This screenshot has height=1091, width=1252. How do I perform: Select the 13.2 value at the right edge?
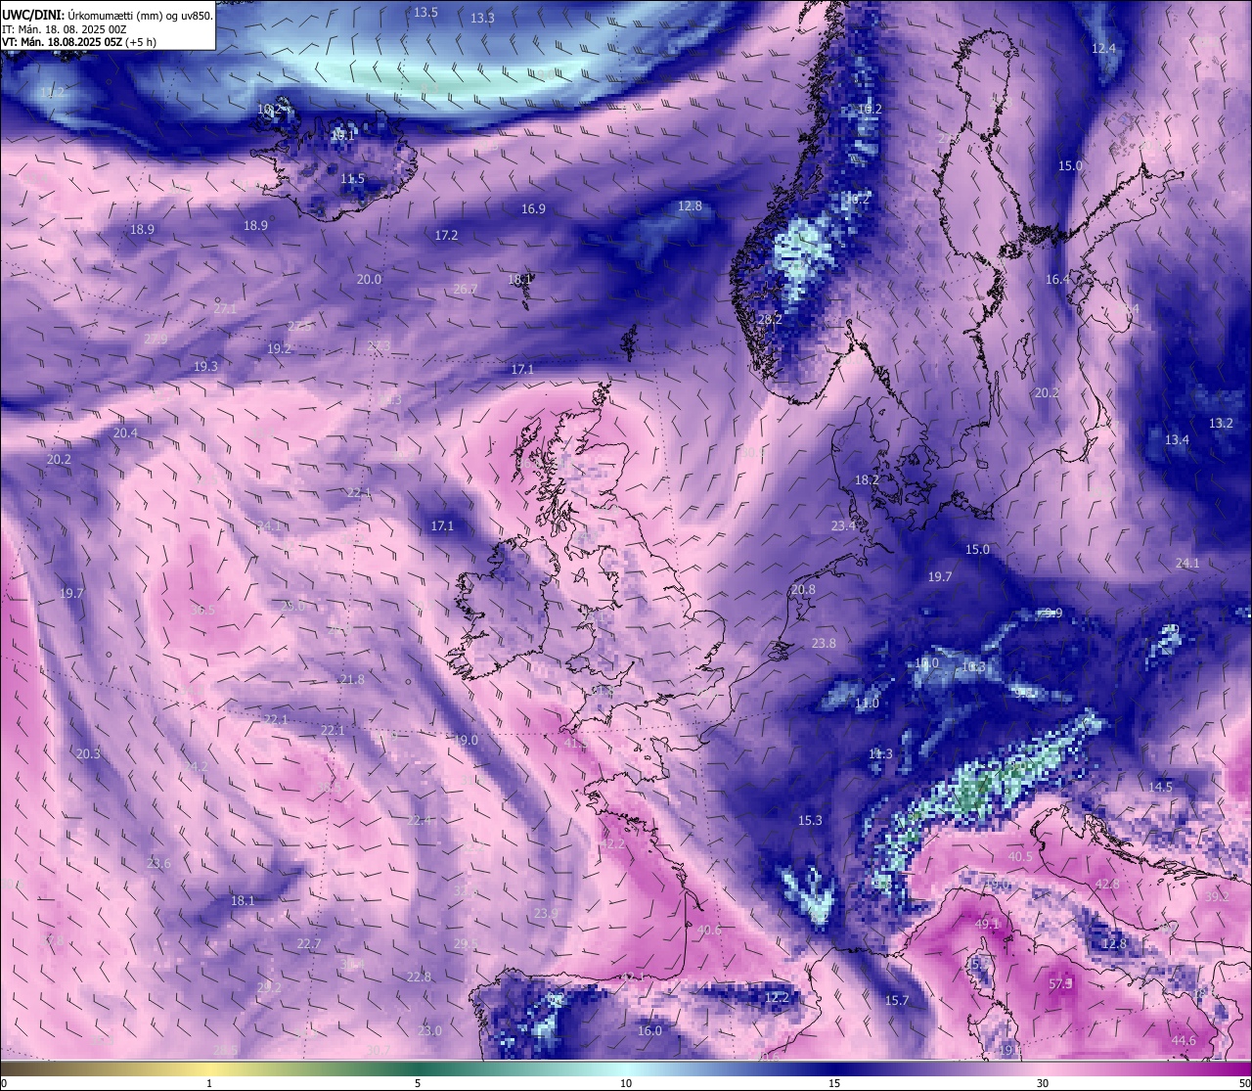1221,423
